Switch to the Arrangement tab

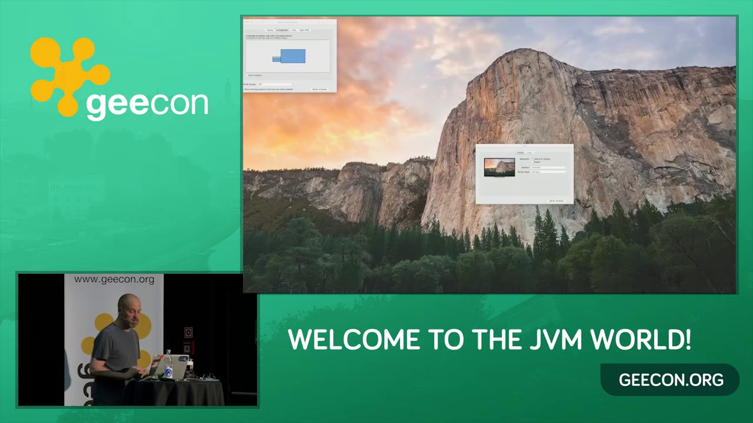tap(282, 30)
